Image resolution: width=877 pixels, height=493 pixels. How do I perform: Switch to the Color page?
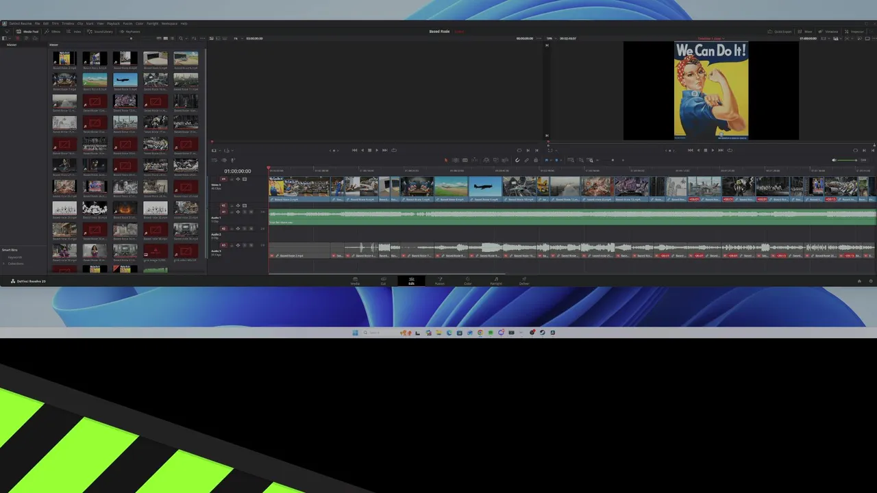(468, 281)
